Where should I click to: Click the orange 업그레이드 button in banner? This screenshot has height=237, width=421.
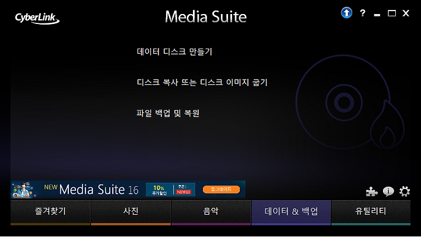221,189
